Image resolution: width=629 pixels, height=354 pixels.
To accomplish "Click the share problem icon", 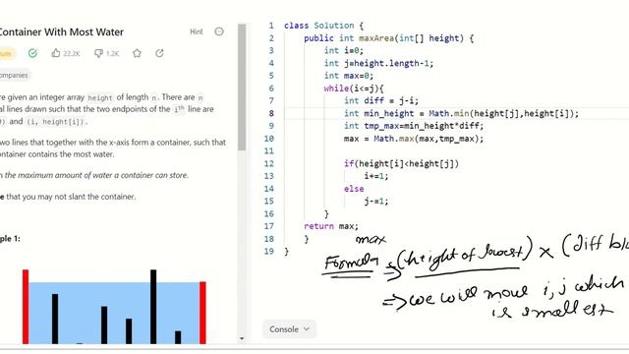I will pos(159,53).
